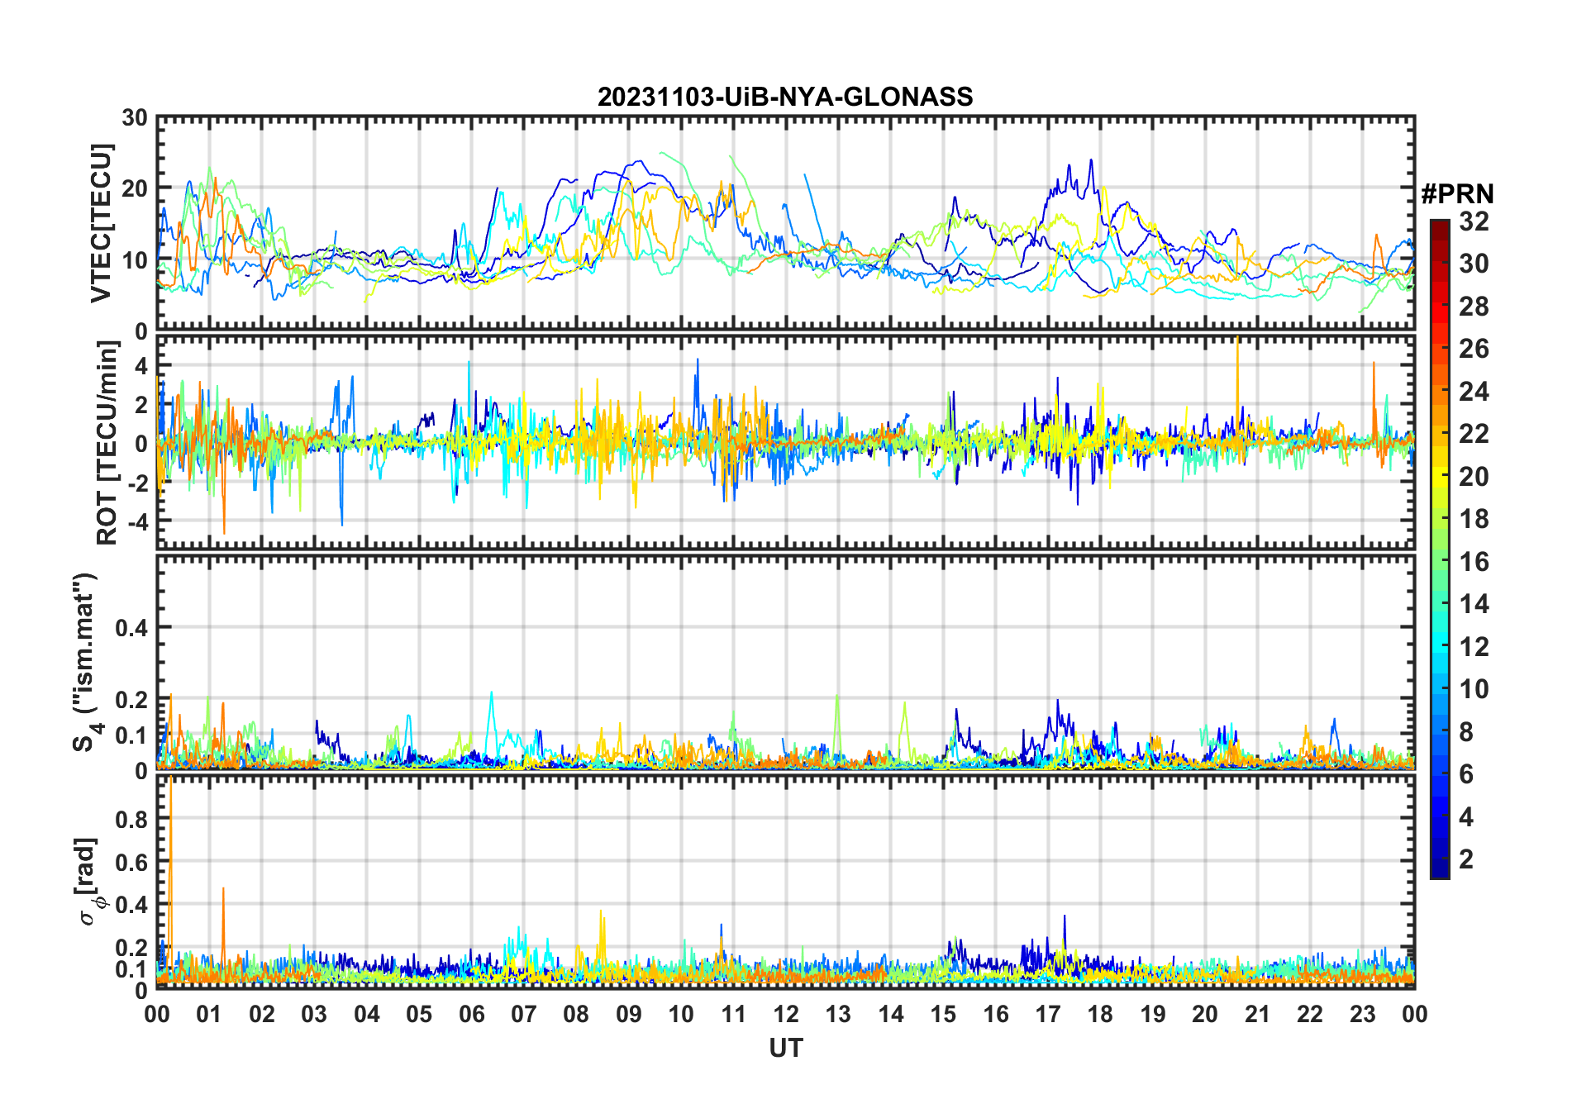Click the x-axis tick label 03

(314, 1014)
